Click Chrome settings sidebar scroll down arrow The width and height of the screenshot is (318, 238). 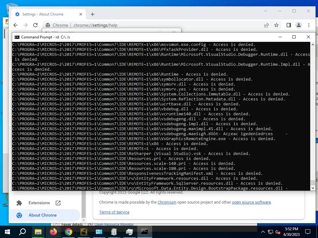click(x=84, y=220)
